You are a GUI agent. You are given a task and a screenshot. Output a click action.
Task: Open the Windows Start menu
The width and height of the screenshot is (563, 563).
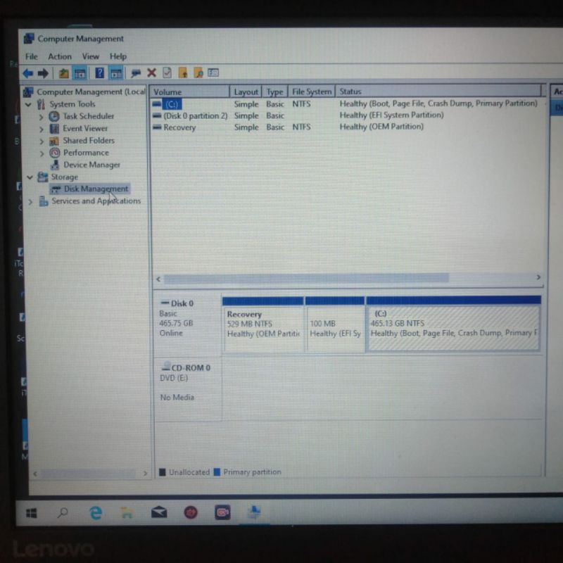coord(32,513)
